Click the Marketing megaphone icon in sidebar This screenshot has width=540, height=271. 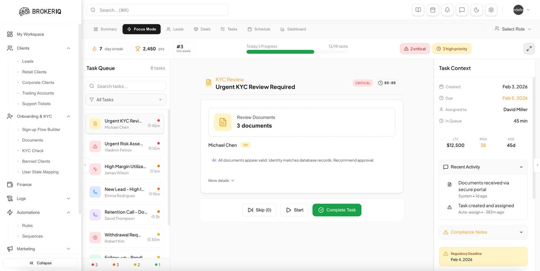10,249
